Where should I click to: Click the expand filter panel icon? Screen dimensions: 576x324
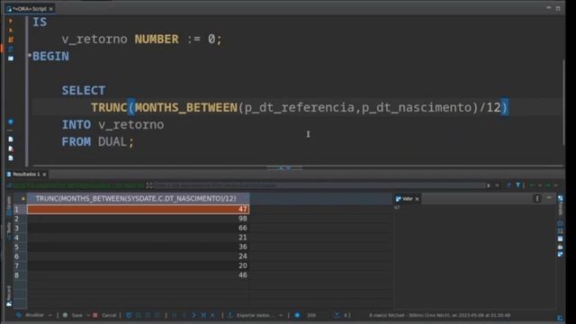click(149, 185)
